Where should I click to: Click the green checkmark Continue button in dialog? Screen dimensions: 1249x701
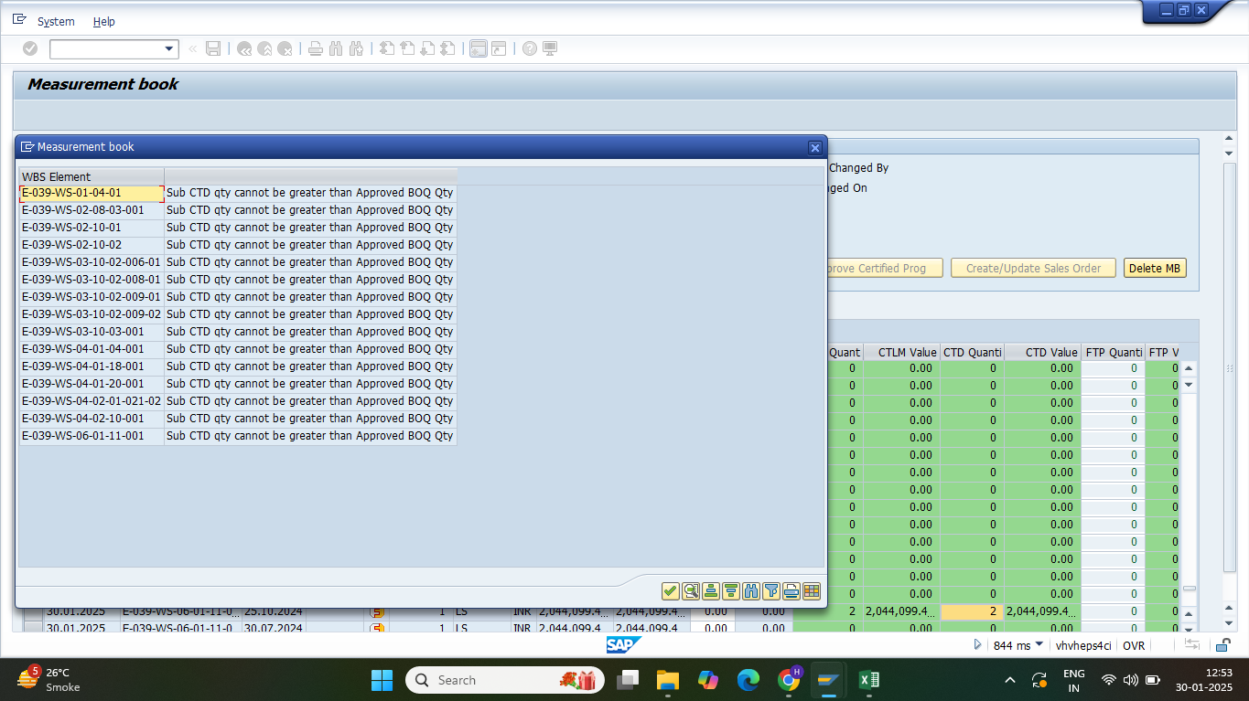click(x=671, y=591)
